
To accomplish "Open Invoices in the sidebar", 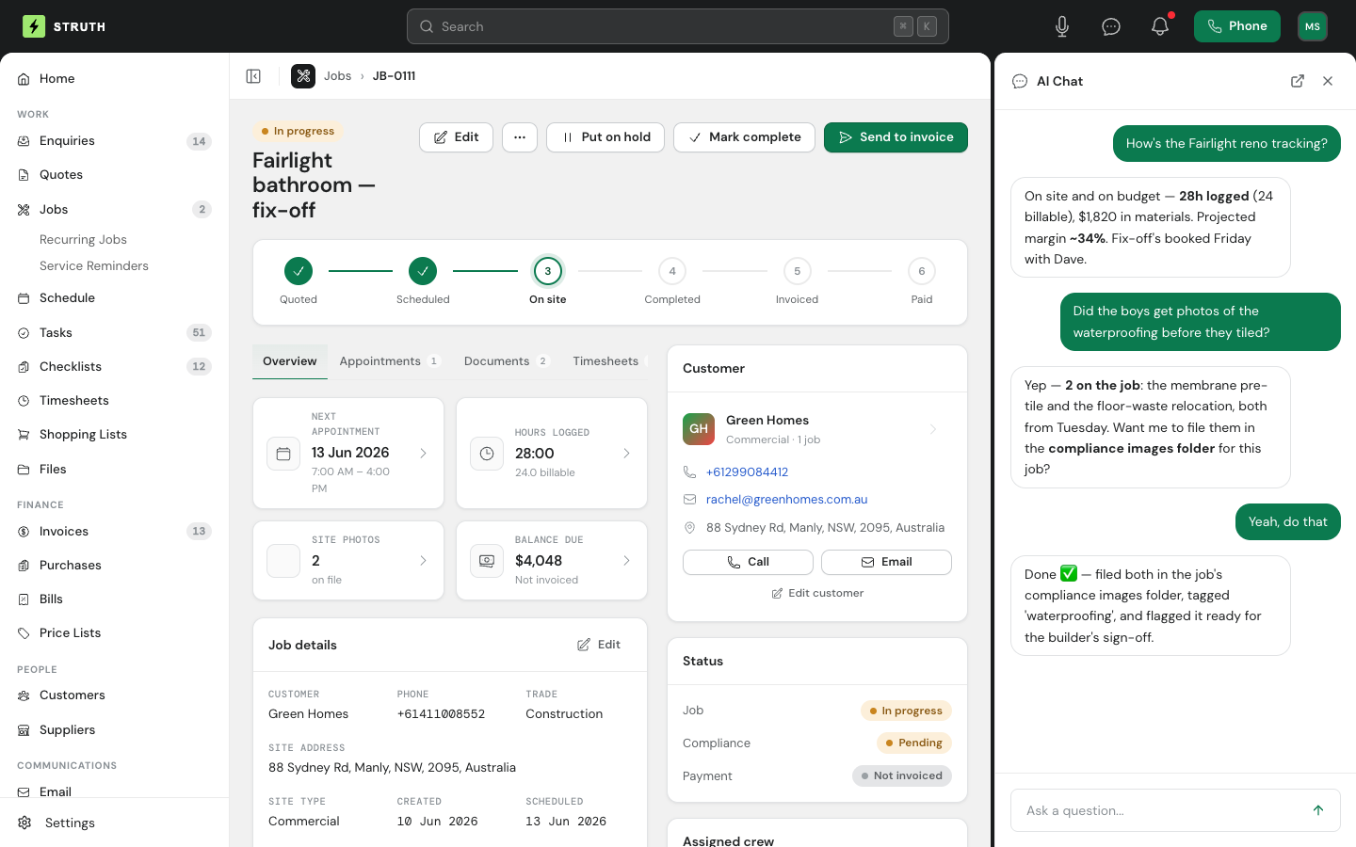I will pos(114,532).
